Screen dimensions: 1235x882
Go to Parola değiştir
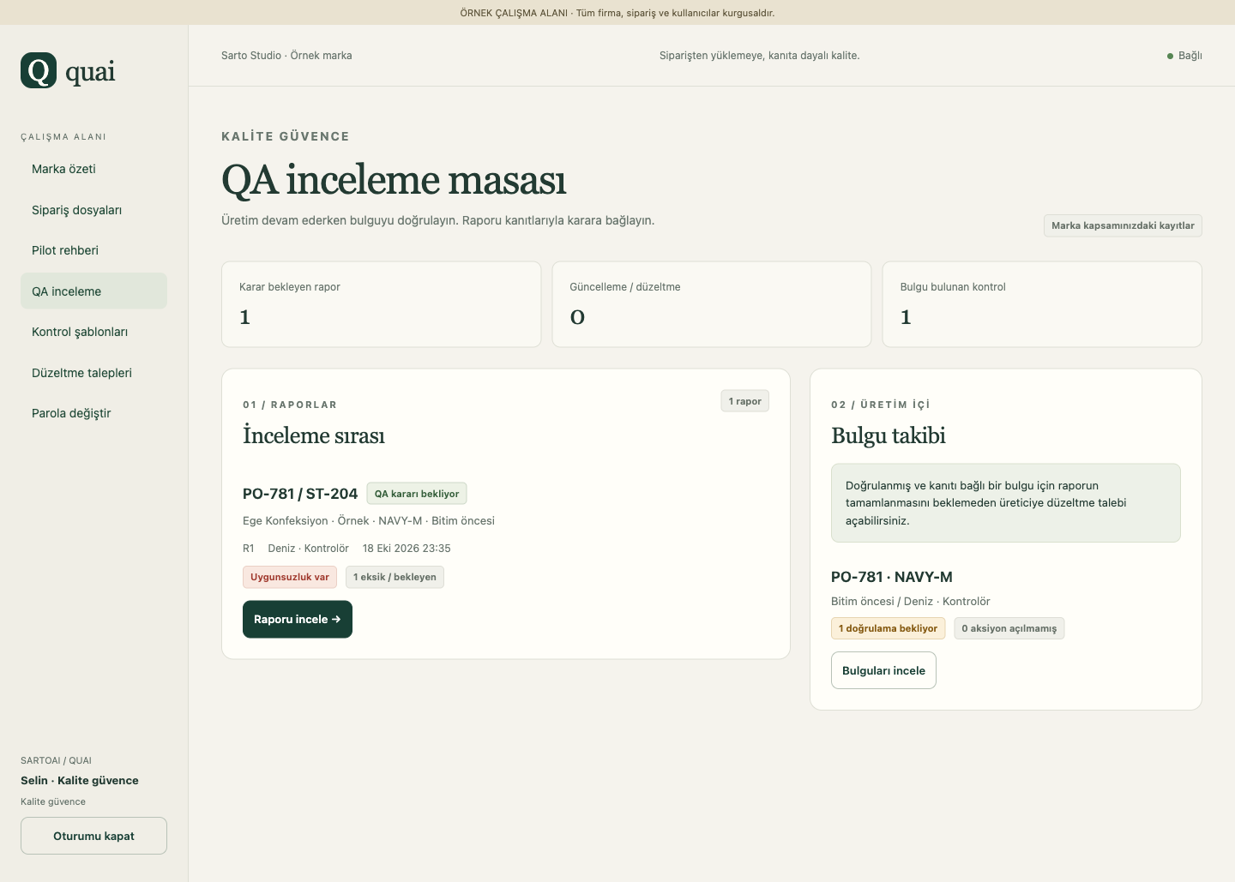(93, 413)
